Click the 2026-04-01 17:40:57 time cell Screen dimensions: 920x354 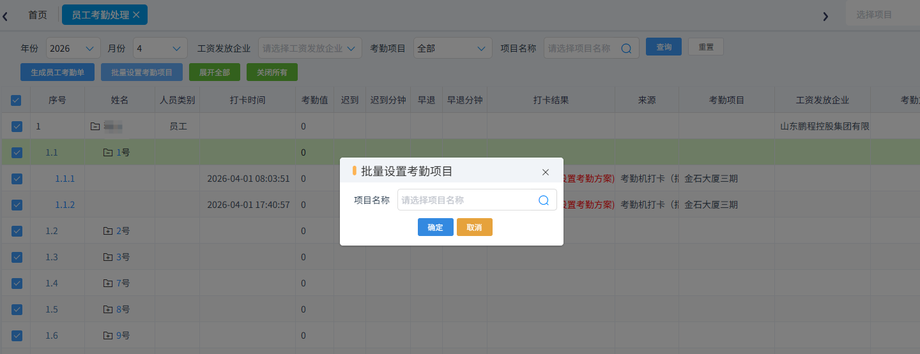(249, 205)
